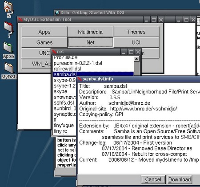The width and height of the screenshot is (200, 187).
Task: Select rcfirewall.dsl in the net list
Action: [x=93, y=69]
